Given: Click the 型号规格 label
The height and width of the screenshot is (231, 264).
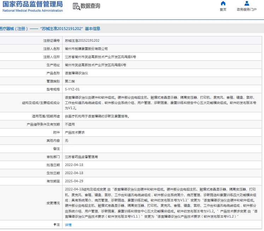Looking at the screenshot, I should coord(53,89).
